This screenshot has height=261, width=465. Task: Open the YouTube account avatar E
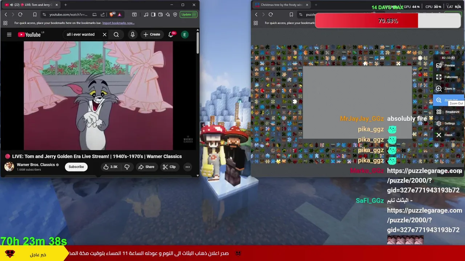click(185, 34)
